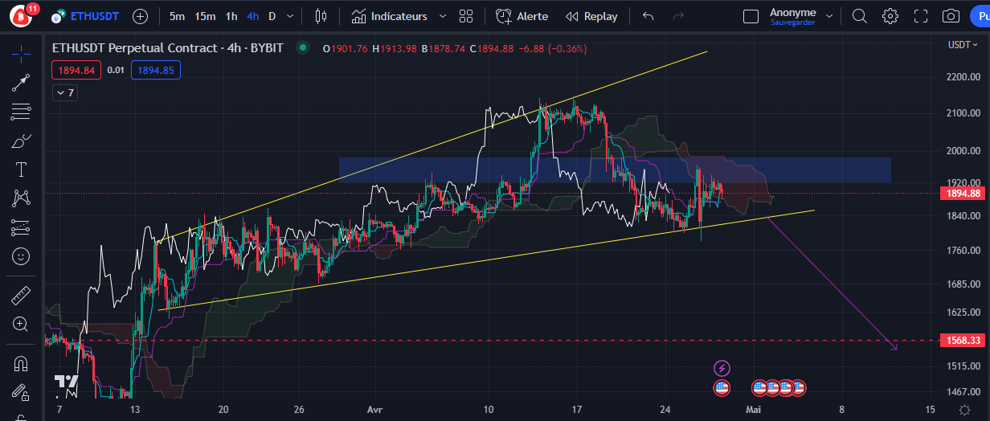
Task: Expand the collapsed indicators legend showing 7
Action: pos(64,93)
